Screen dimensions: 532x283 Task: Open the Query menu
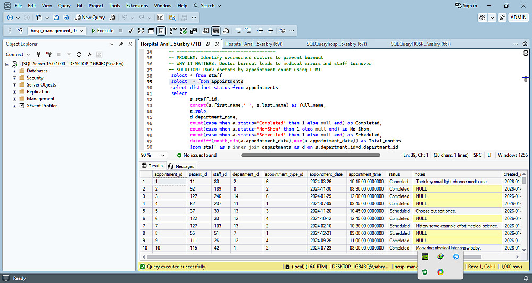[64, 6]
